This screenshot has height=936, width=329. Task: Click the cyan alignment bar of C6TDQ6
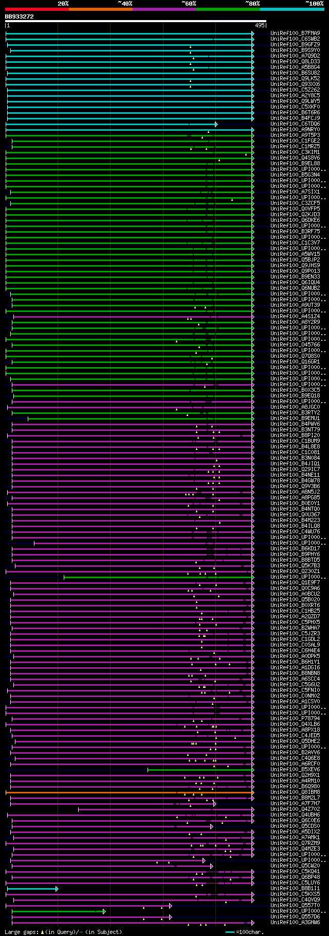pyautogui.click(x=111, y=124)
